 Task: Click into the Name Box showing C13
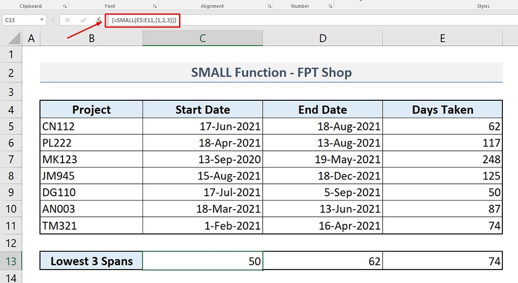(21, 20)
